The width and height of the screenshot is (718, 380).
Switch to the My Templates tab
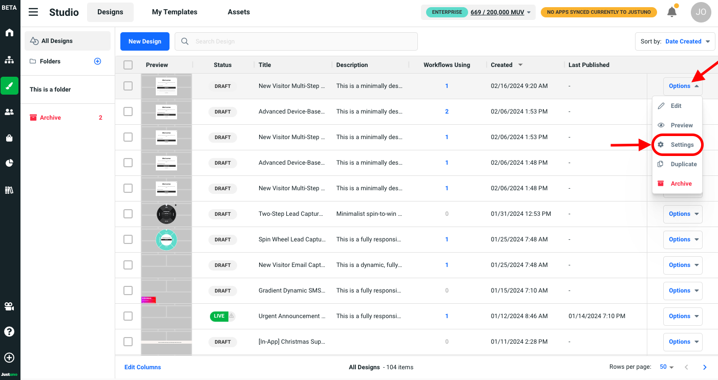175,12
